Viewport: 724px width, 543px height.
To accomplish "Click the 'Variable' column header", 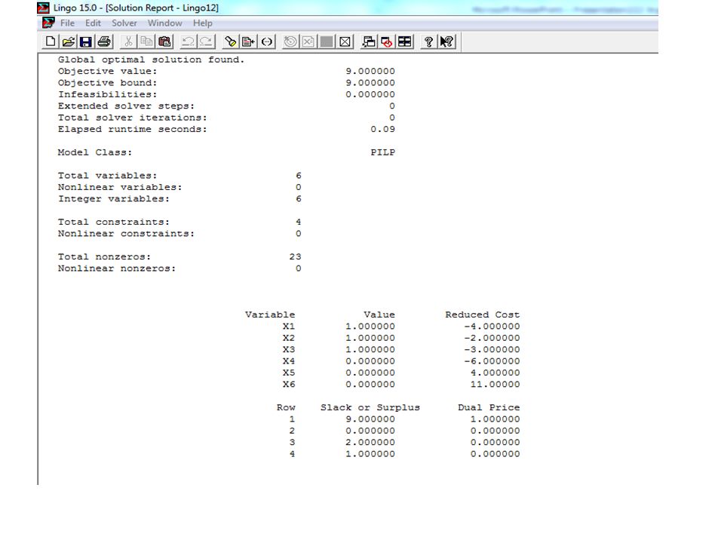I will tap(270, 314).
